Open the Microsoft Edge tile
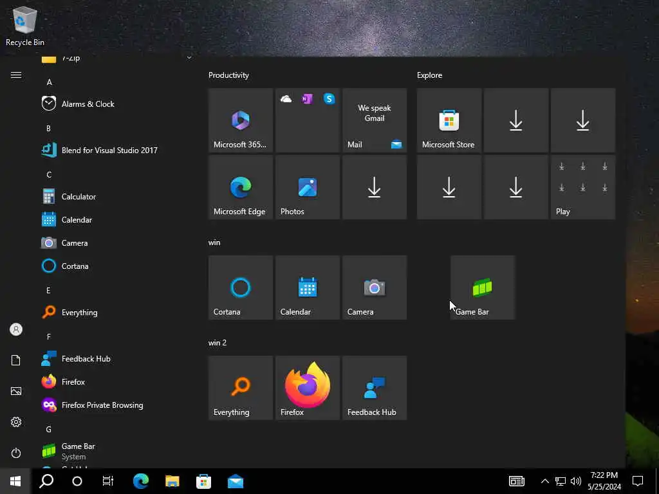The width and height of the screenshot is (659, 494). [x=241, y=187]
